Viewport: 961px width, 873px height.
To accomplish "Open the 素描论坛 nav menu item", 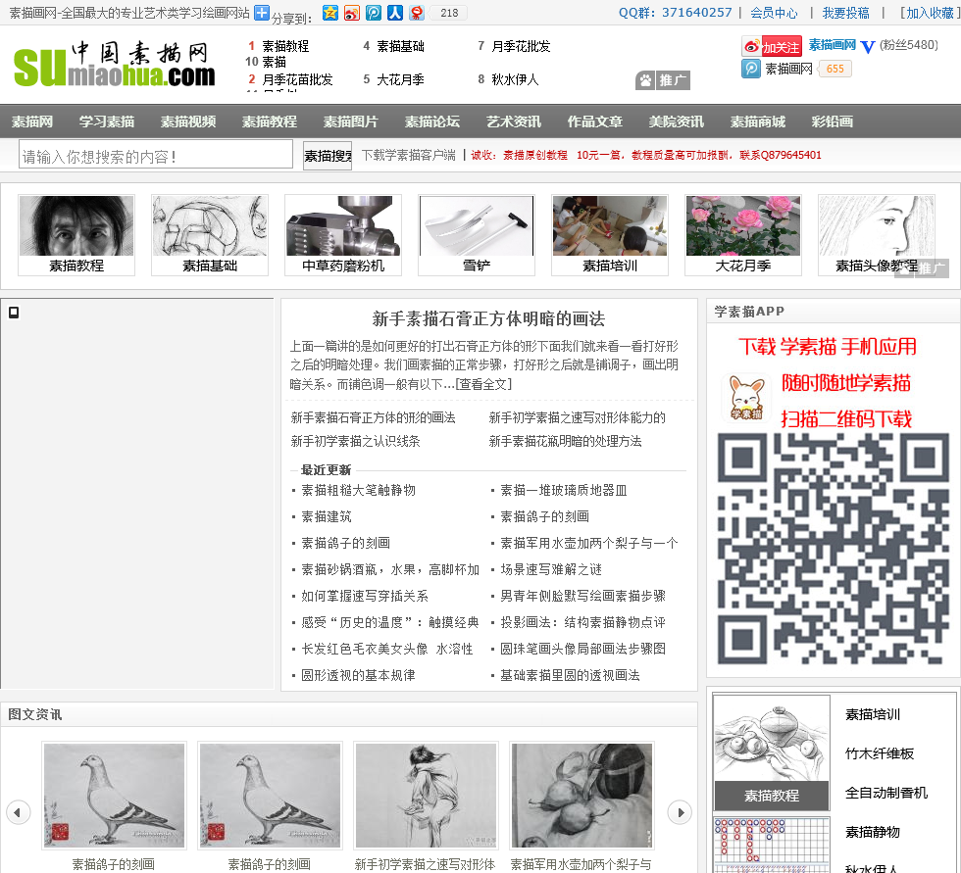I will click(432, 121).
